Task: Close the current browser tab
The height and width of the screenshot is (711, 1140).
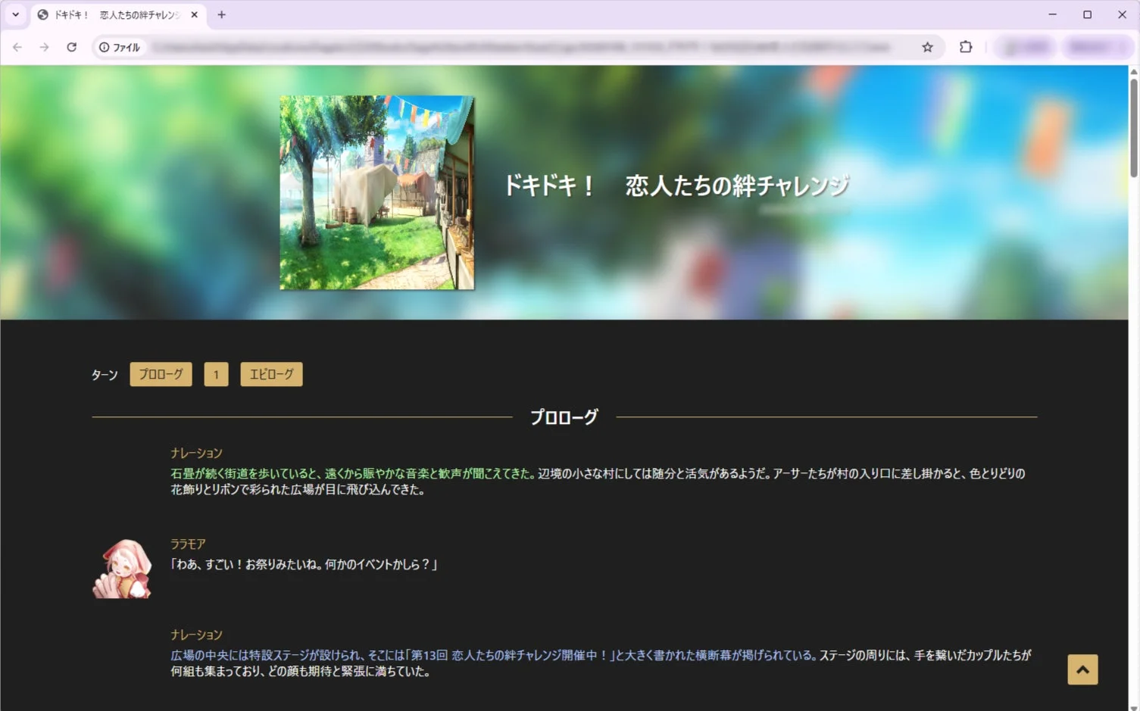Action: (x=194, y=14)
